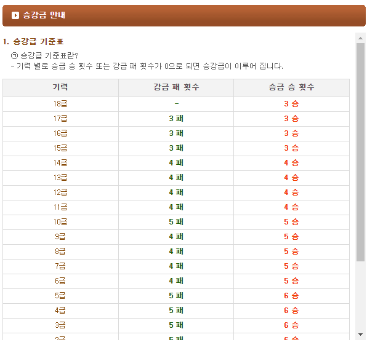Screen dimensions: 367x345
Task: Click the 4 패 cell in the 12급 row
Action: coord(176,192)
